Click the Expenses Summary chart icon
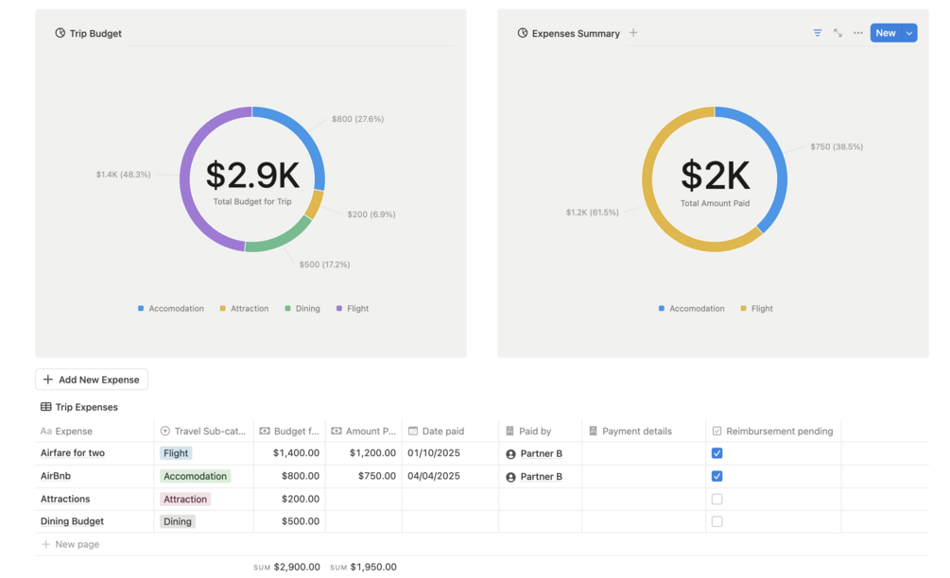 pos(522,33)
